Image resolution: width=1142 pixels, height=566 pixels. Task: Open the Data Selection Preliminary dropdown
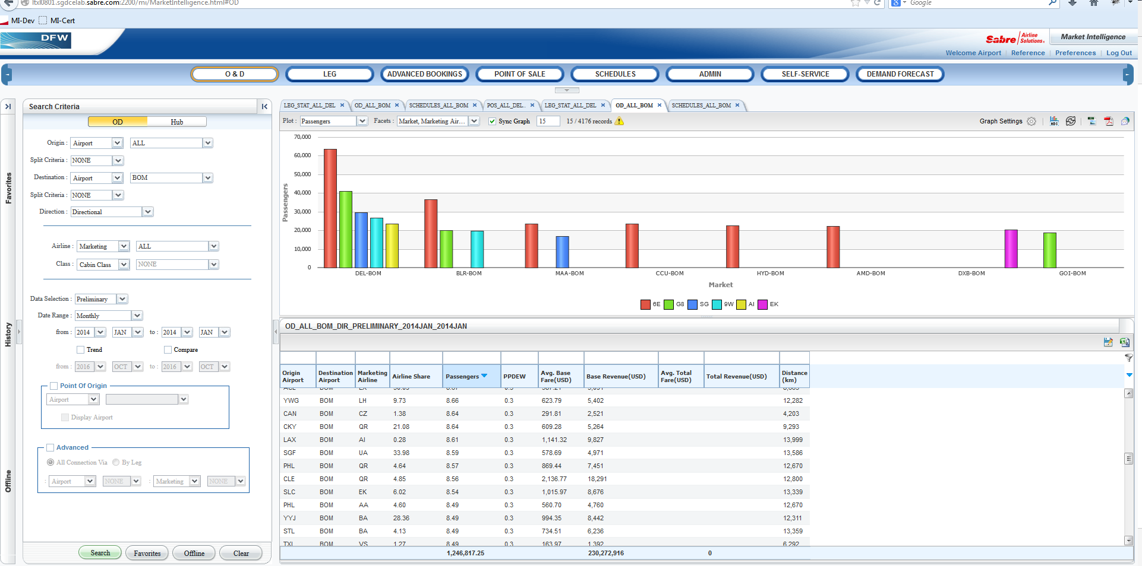(122, 299)
